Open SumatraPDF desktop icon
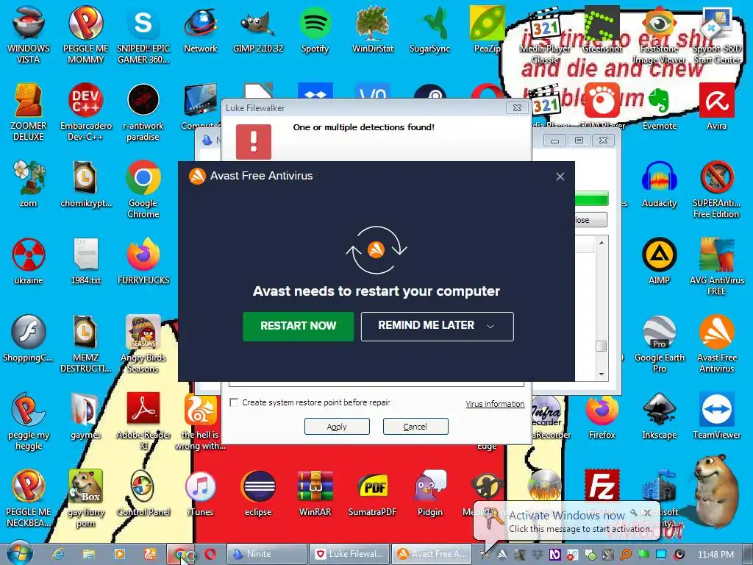 coord(373,494)
